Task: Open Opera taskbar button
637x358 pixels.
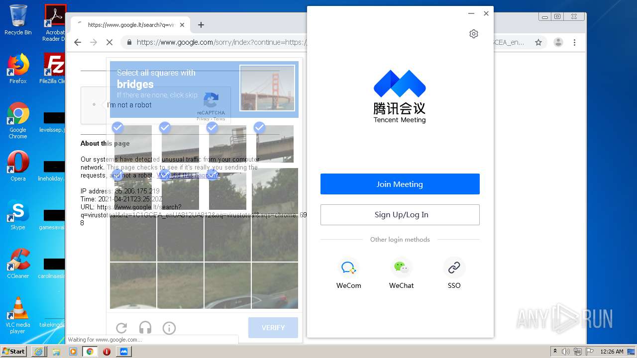Action: (106, 352)
